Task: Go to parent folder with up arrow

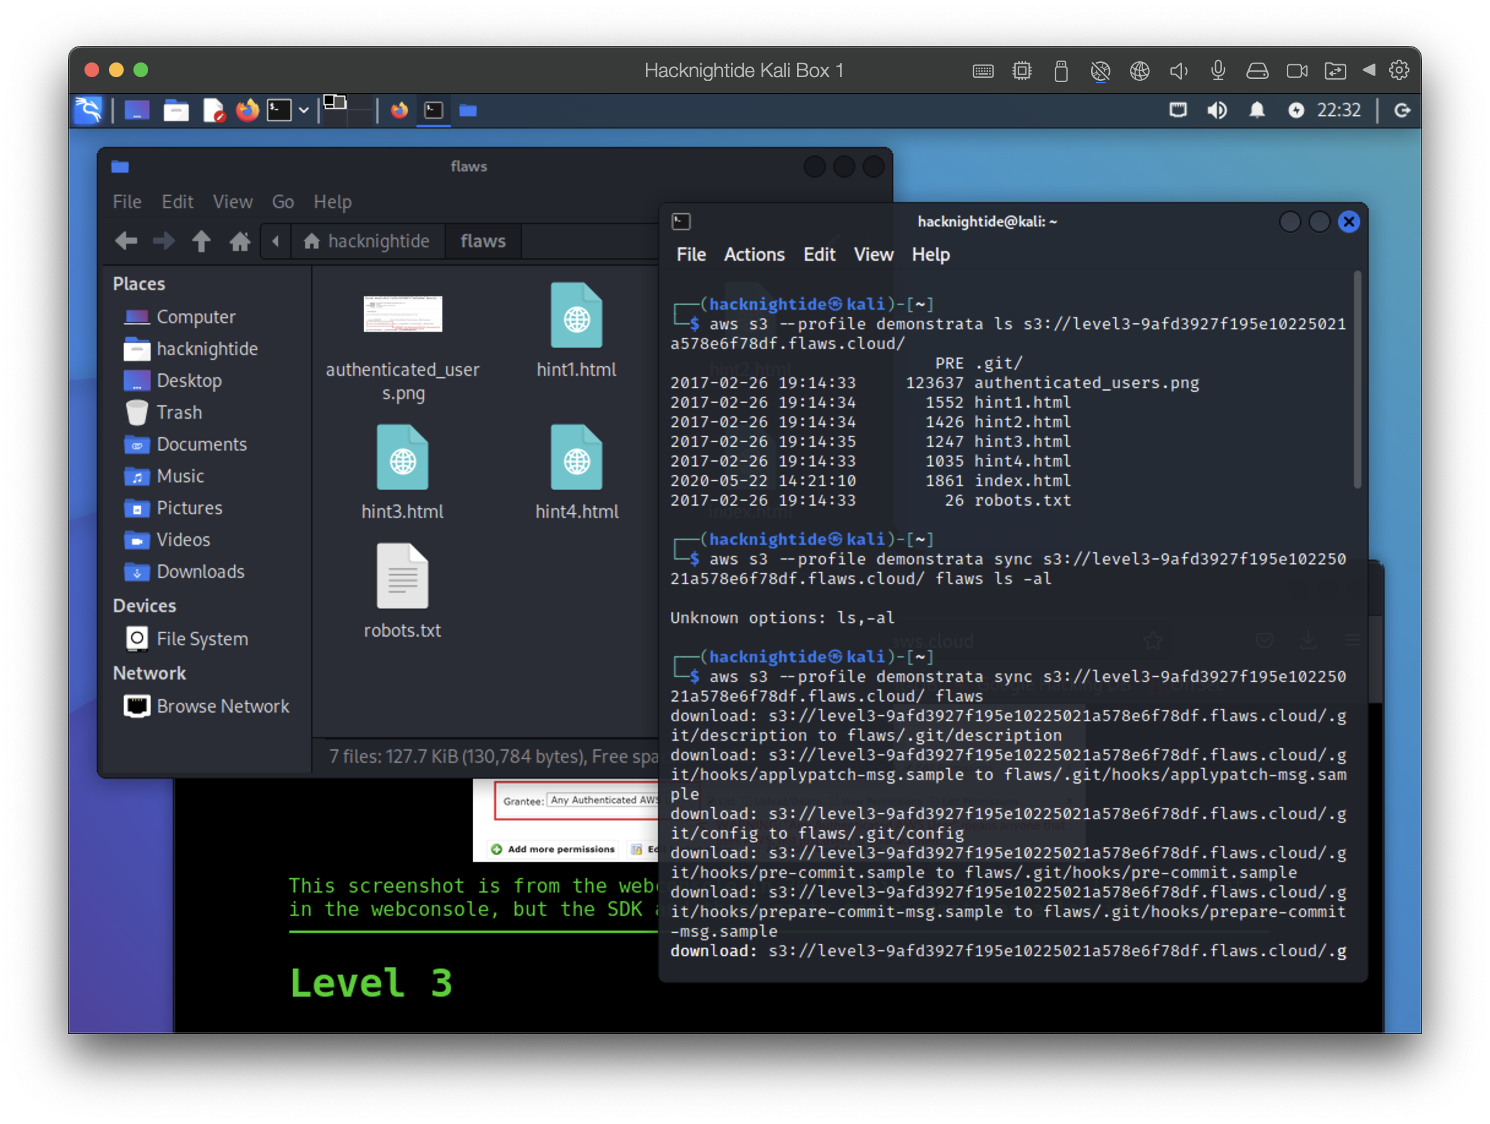Action: pyautogui.click(x=201, y=241)
